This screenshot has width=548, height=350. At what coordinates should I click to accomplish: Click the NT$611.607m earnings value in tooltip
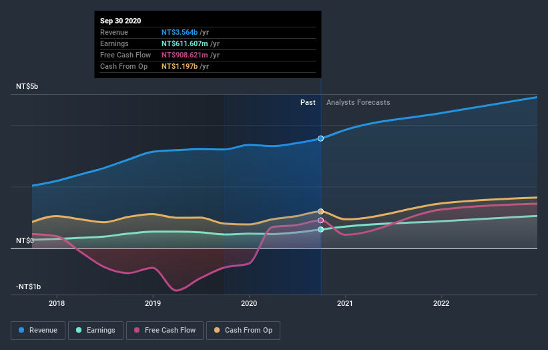click(x=184, y=43)
